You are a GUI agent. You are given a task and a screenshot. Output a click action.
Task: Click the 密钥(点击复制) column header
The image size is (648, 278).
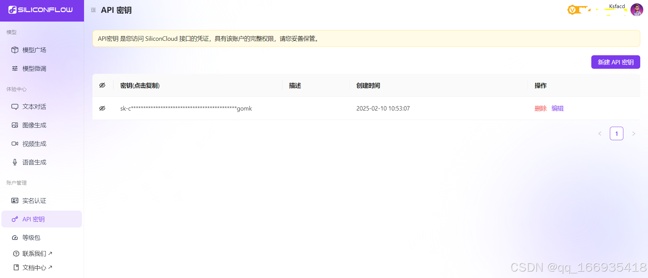[x=140, y=86]
